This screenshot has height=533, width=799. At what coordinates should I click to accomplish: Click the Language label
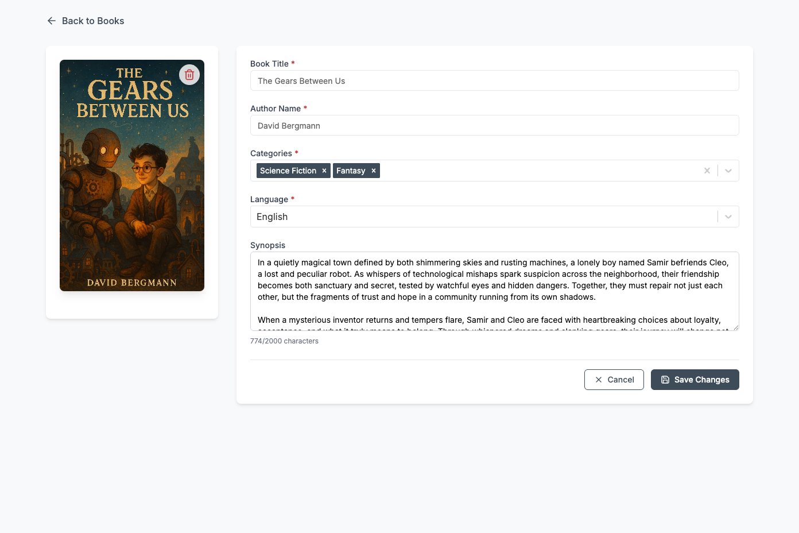pyautogui.click(x=269, y=199)
